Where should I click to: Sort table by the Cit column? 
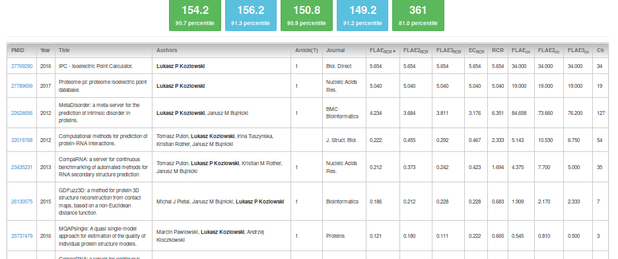600,50
